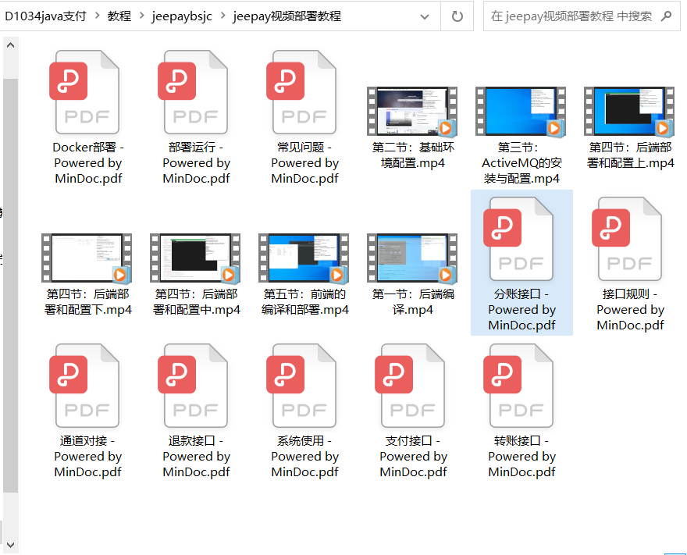Play the 第二节基础环境配置 video
Screen dimensions: 687x555
tap(412, 111)
